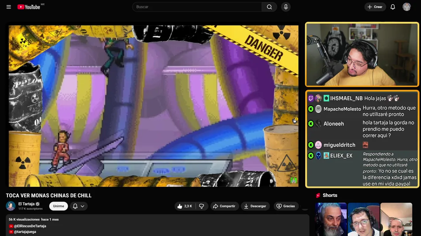This screenshot has width=421, height=236.
Task: Click the chat username 'Aloneeh'
Action: tap(334, 124)
